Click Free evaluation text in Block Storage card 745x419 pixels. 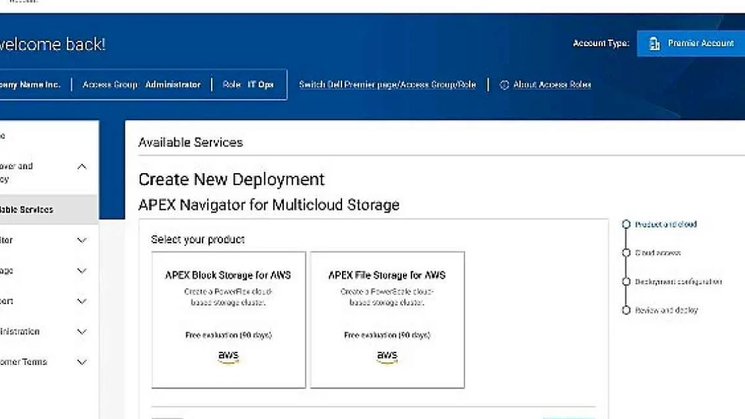[x=228, y=335]
